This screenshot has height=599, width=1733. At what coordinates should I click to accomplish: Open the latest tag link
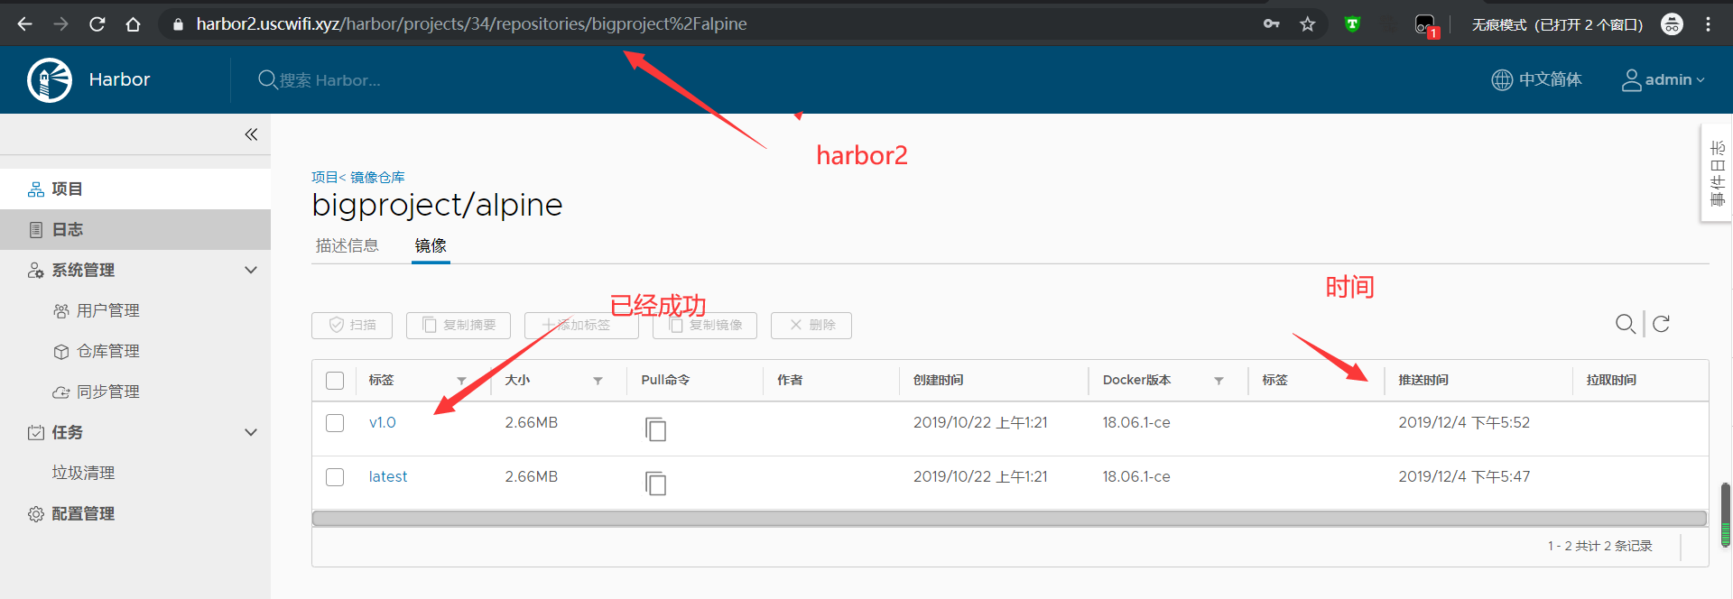(388, 476)
